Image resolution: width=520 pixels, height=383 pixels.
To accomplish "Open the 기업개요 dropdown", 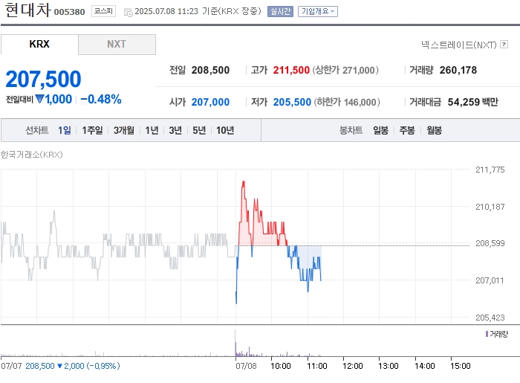I will click(318, 12).
